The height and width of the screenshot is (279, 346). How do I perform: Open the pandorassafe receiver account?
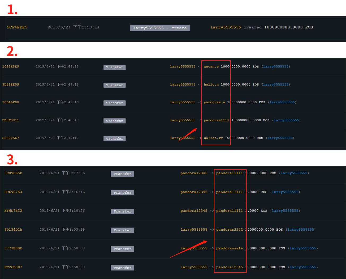pyautogui.click(x=230, y=248)
